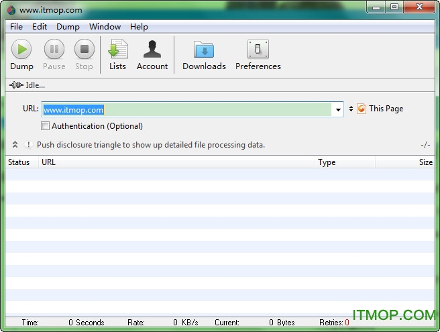Open Preferences from the toolbar
Screen dimensions: 440x332
click(x=258, y=50)
